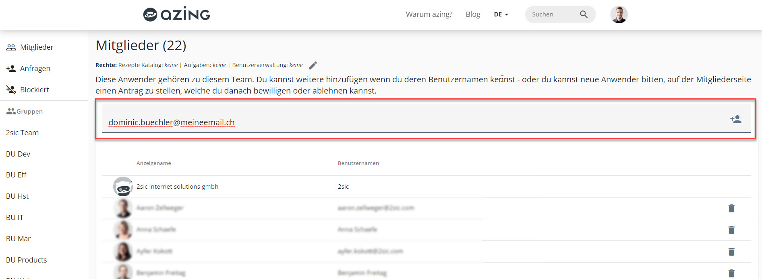
Task: Open the Warum azing? link
Action: [429, 14]
